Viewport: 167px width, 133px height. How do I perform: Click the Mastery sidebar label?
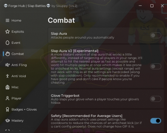coord(17,121)
